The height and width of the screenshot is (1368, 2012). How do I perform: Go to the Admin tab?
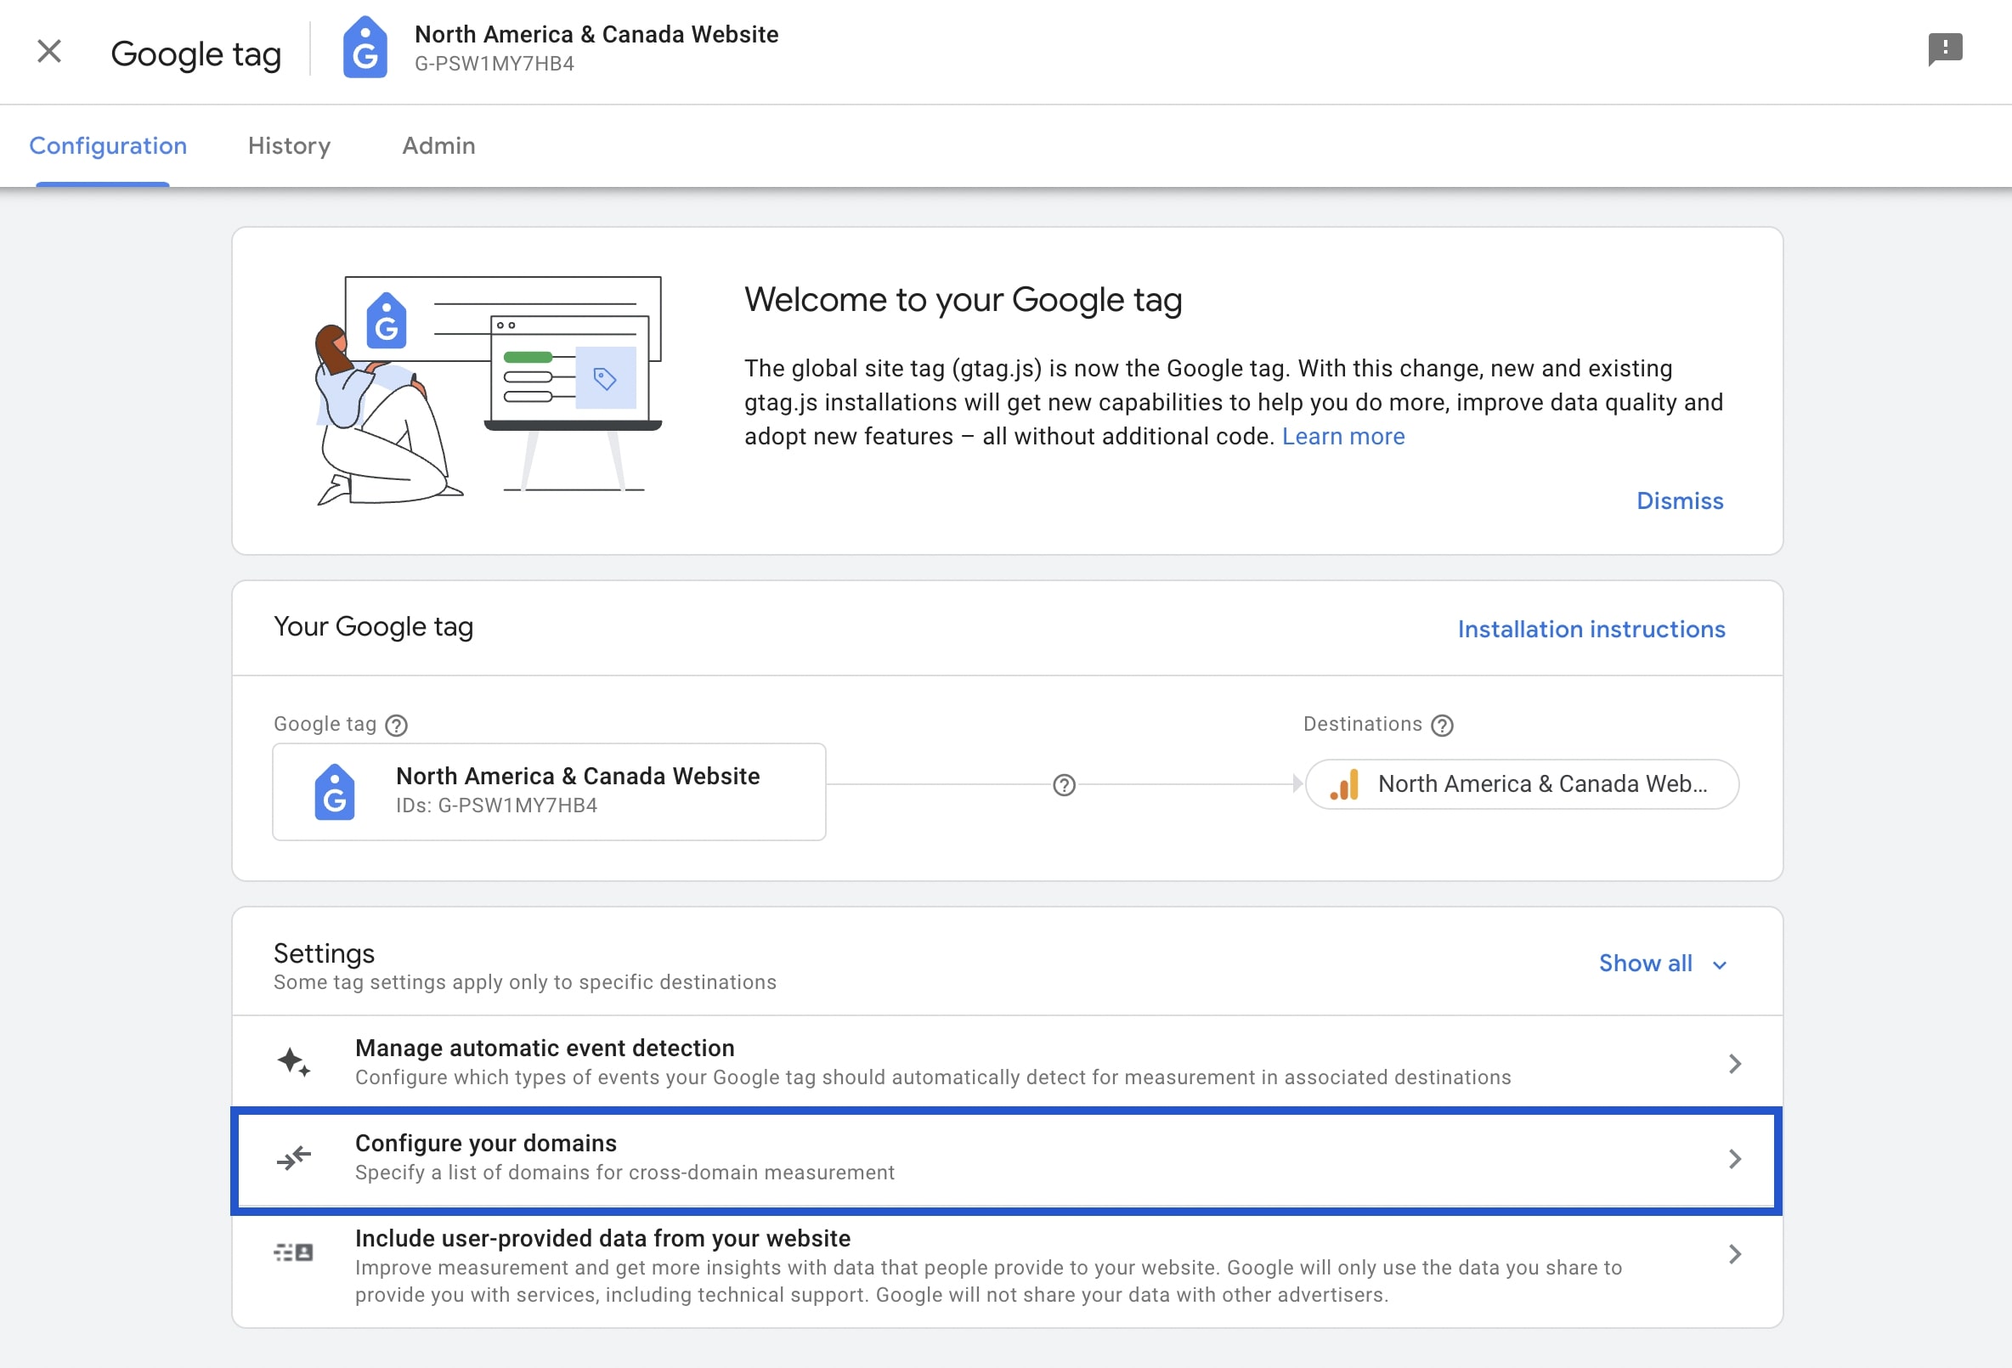(x=439, y=145)
